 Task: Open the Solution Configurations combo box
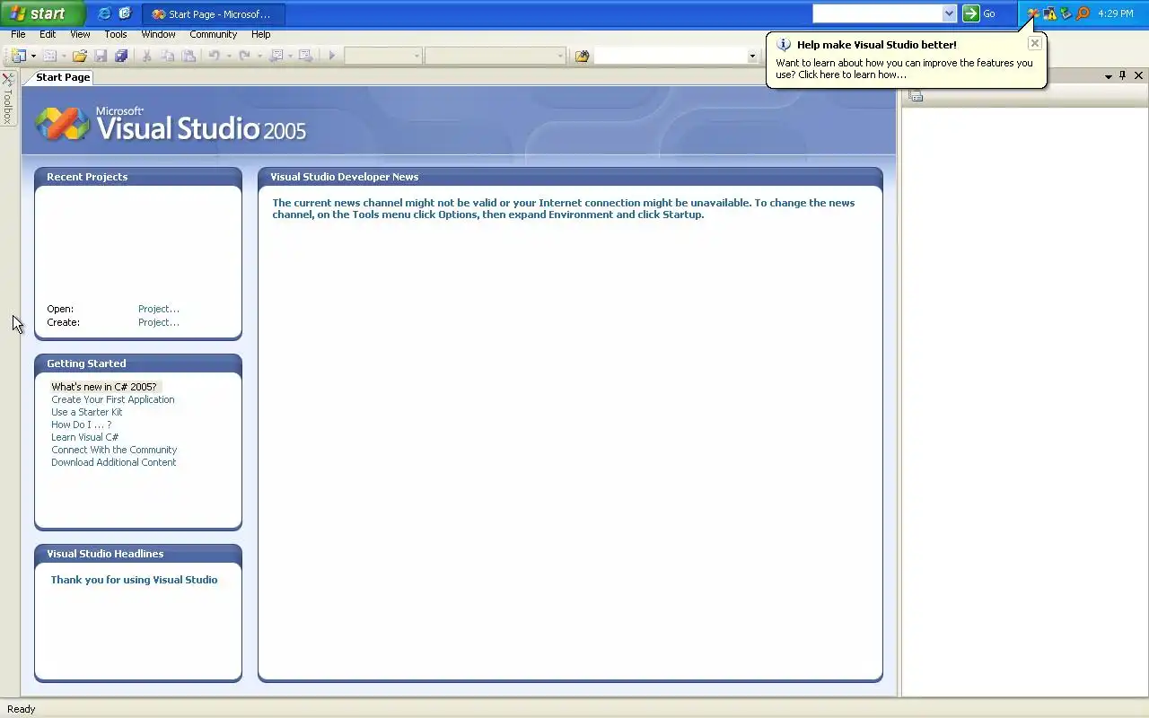click(x=383, y=56)
